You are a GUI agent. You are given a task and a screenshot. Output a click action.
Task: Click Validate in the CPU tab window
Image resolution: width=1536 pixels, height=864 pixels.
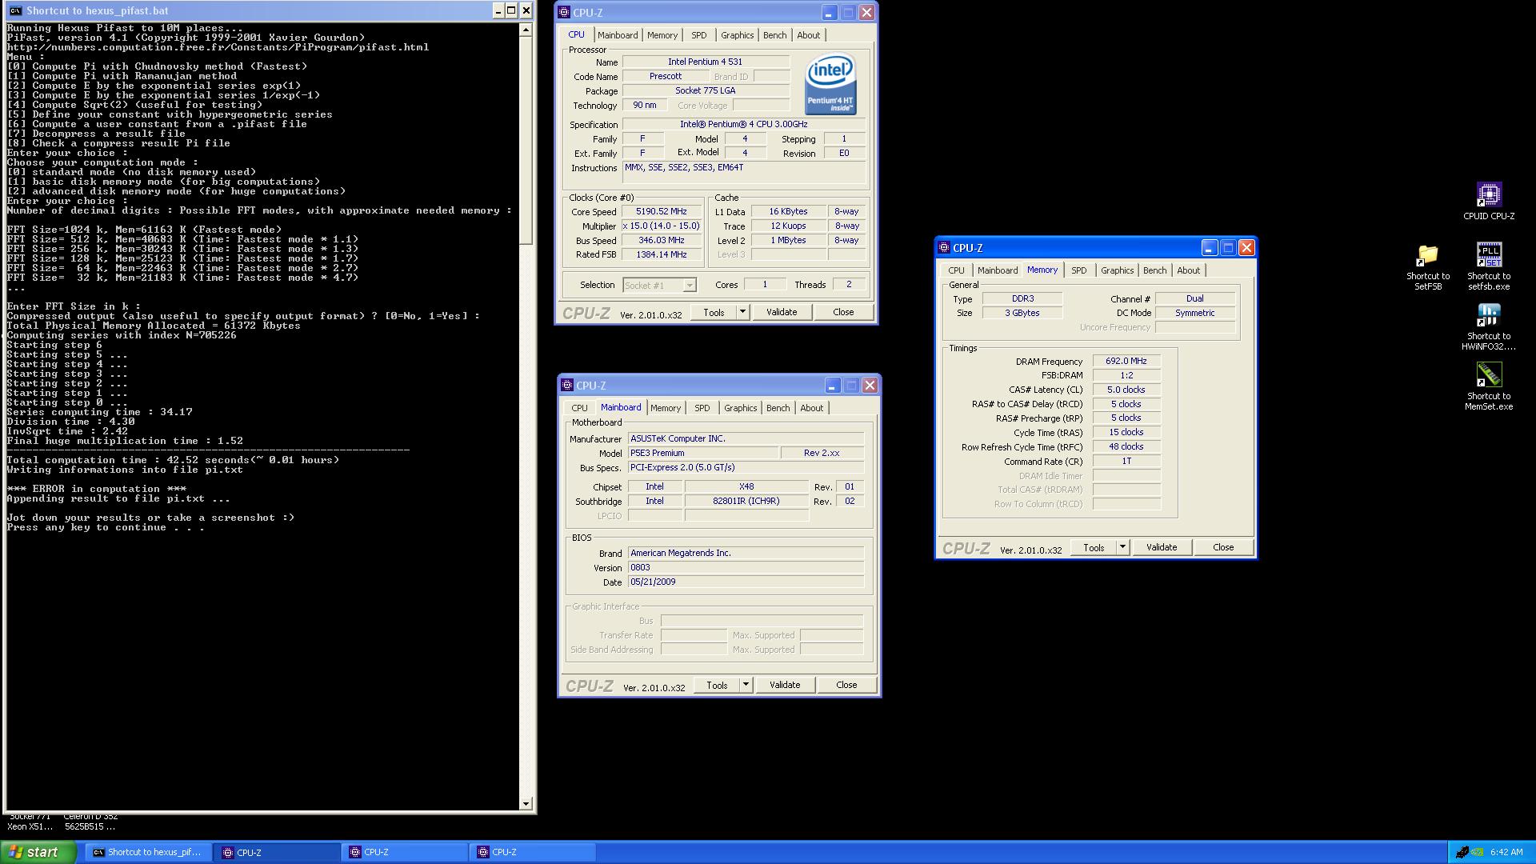point(782,312)
